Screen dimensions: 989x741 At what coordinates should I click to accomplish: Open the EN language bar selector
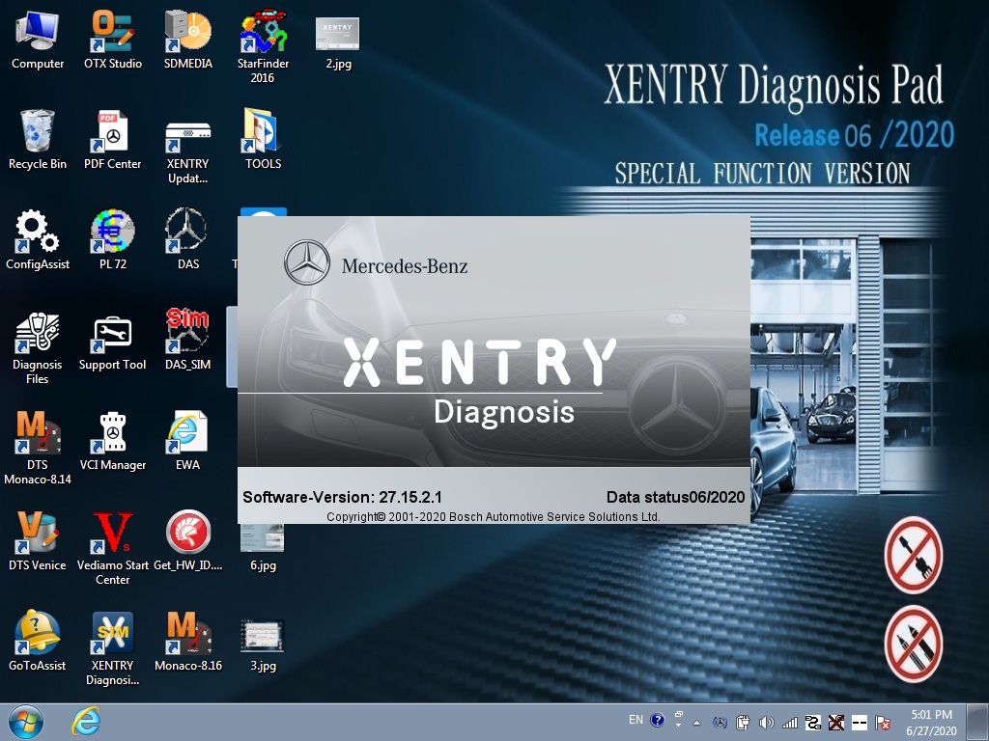636,720
